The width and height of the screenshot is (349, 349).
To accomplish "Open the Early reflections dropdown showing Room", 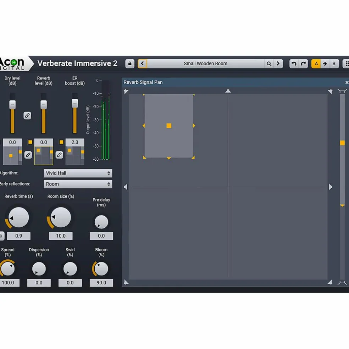I will coord(78,184).
